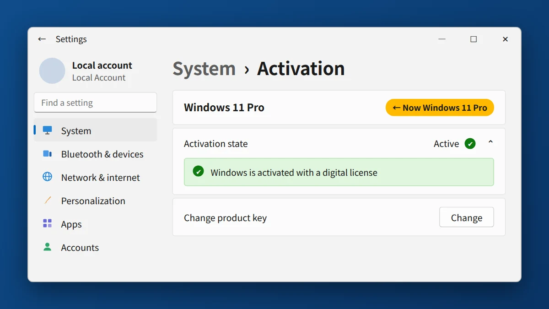Click the local account avatar picture
This screenshot has width=549, height=309.
pyautogui.click(x=52, y=71)
